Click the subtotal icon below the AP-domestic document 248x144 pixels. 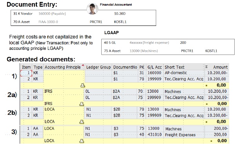pos(83,86)
